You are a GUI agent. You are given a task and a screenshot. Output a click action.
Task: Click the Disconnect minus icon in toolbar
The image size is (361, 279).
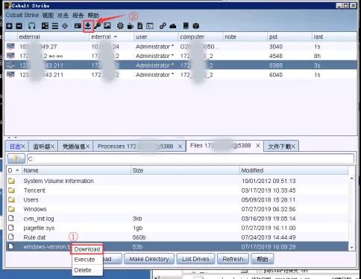point(19,26)
